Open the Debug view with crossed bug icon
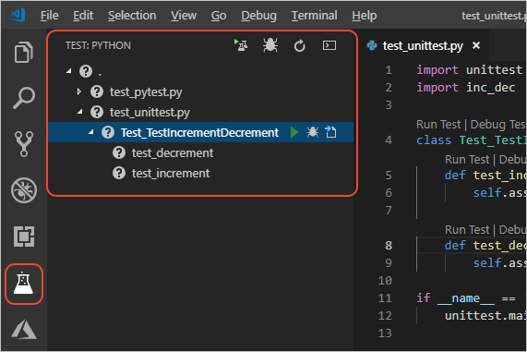This screenshot has width=527, height=352. [x=23, y=190]
